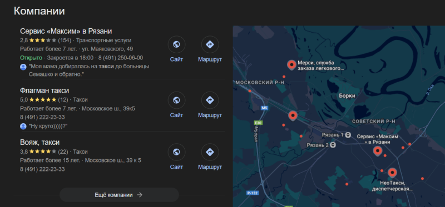The height and width of the screenshot is (207, 445).
Task: Open Сервис «Максим» в Рязани listing title
Action: [x=66, y=31]
